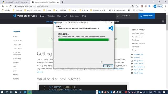Click the blue Download button
Viewport: 168px width, 94px height.
tap(146, 16)
